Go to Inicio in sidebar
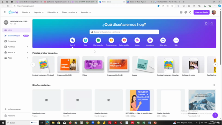Viewport: 222px width, 125px height. coord(16,30)
